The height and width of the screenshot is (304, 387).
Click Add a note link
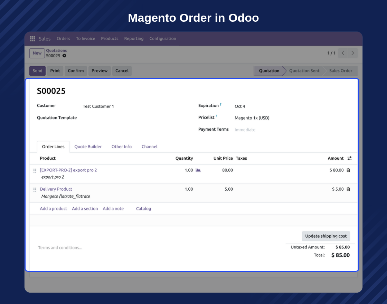113,209
